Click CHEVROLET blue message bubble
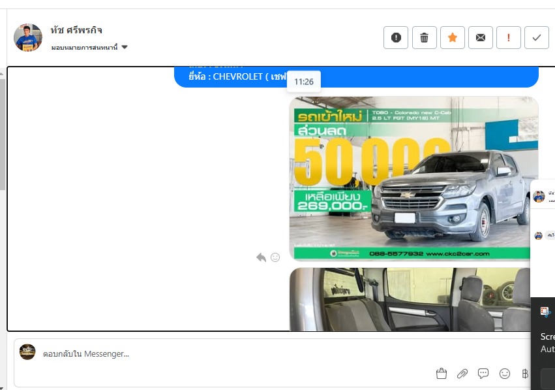The image size is (555, 390). point(356,76)
